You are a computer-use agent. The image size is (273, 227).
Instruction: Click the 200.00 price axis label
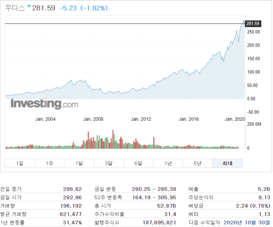253,45
